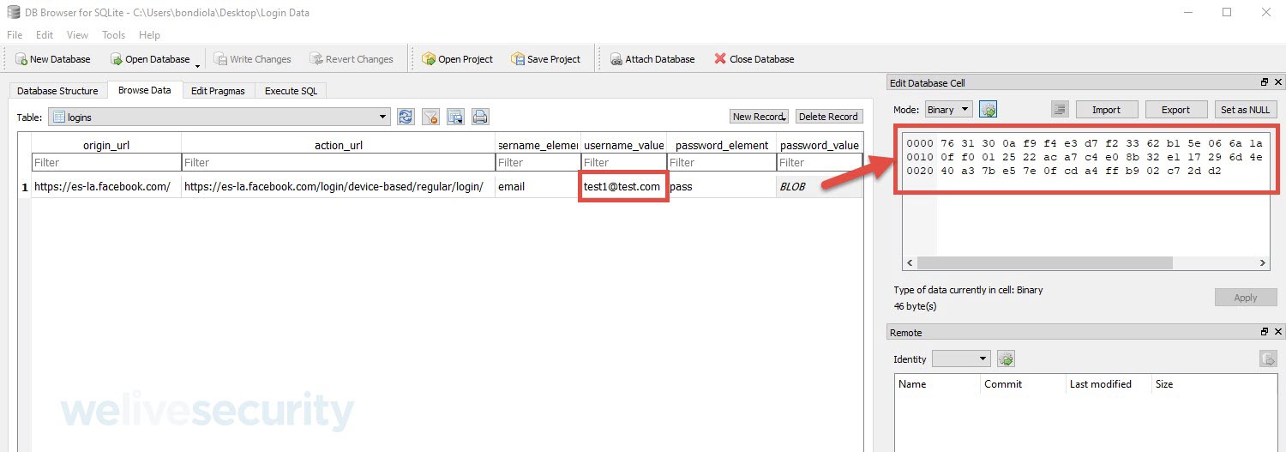Click the Open Project toolbar button
This screenshot has width=1286, height=452.
[457, 59]
